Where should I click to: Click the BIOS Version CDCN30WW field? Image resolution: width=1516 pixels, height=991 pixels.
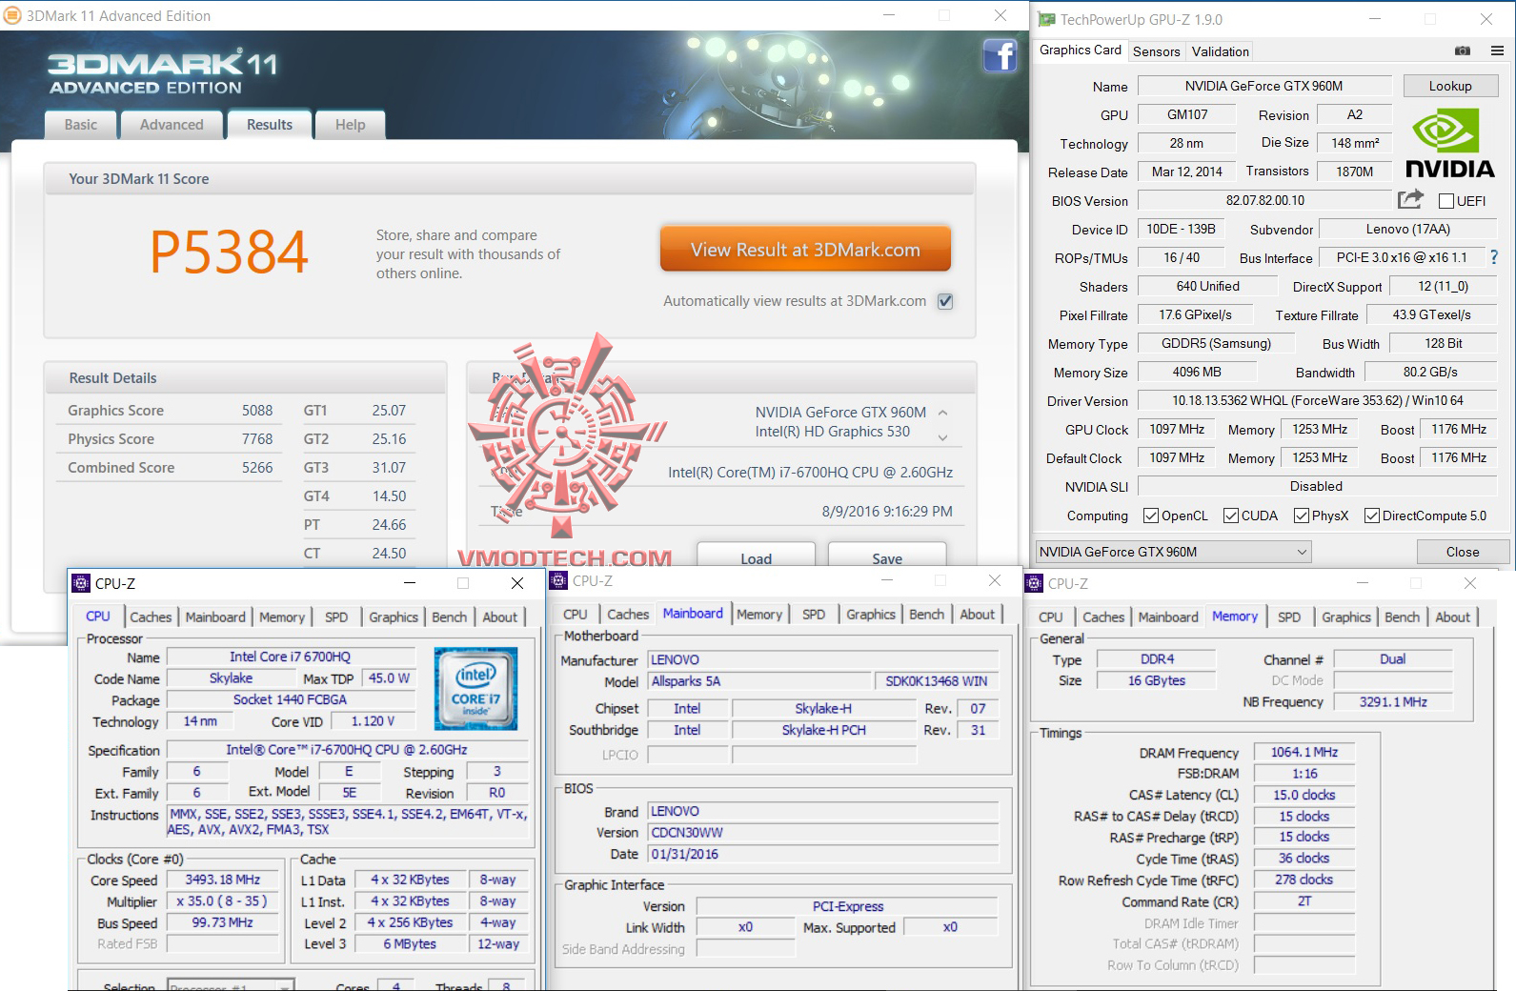tap(823, 832)
